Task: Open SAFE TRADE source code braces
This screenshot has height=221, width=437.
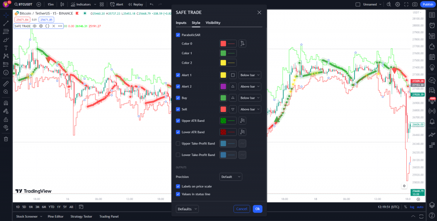Action: 47,26
